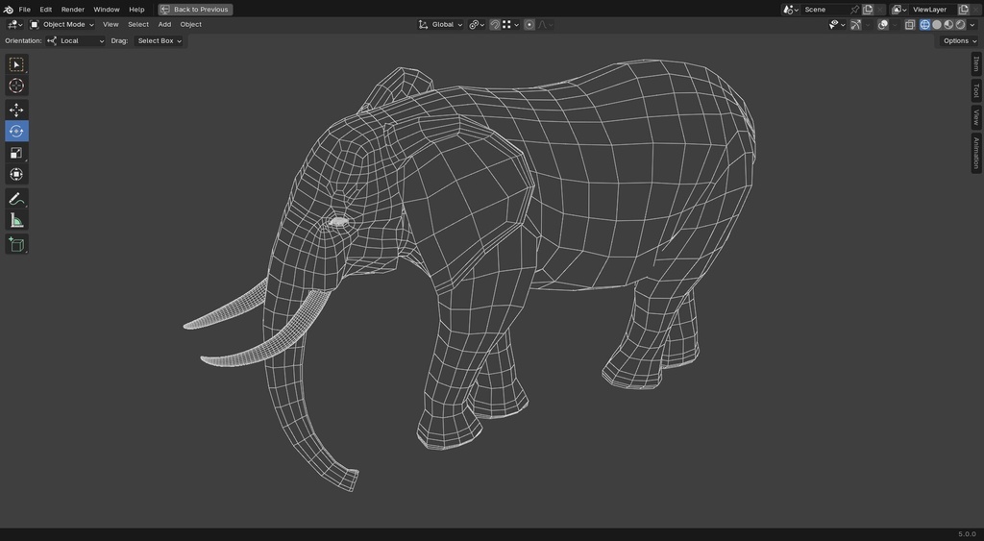Switch to Material Preview shading
Viewport: 984px width, 541px height.
pos(948,24)
